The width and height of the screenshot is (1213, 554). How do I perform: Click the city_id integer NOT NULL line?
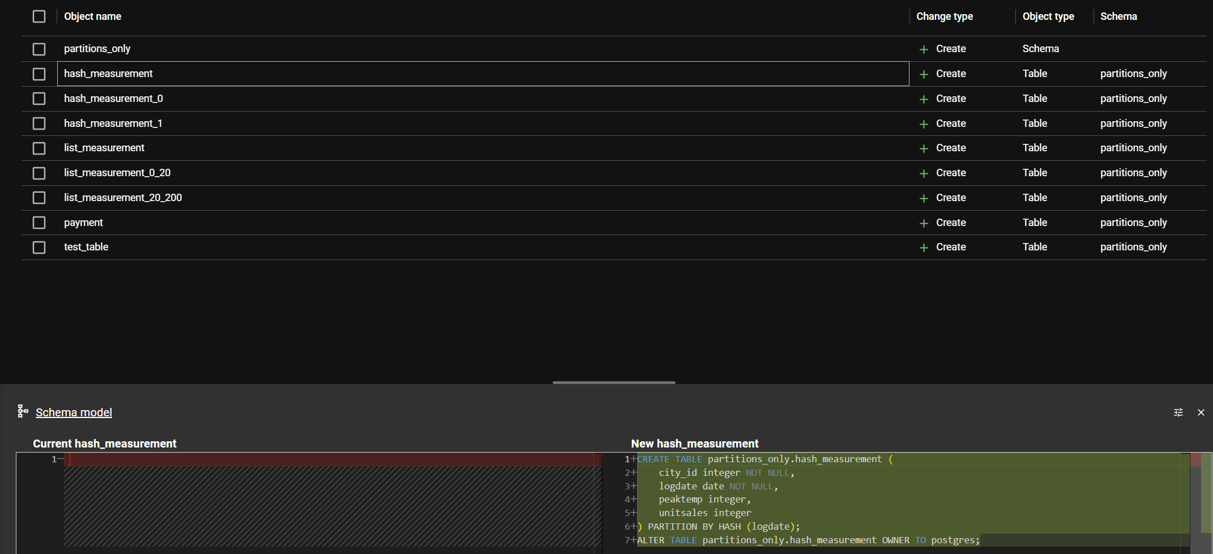point(727,473)
